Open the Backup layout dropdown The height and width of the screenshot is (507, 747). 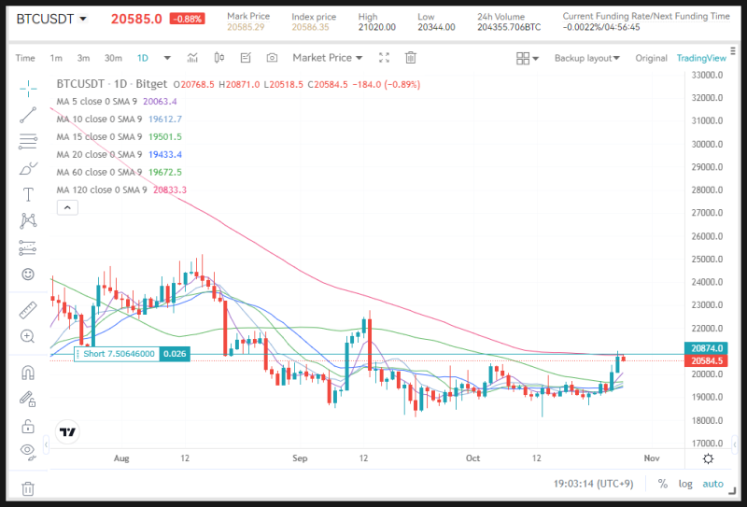click(587, 58)
